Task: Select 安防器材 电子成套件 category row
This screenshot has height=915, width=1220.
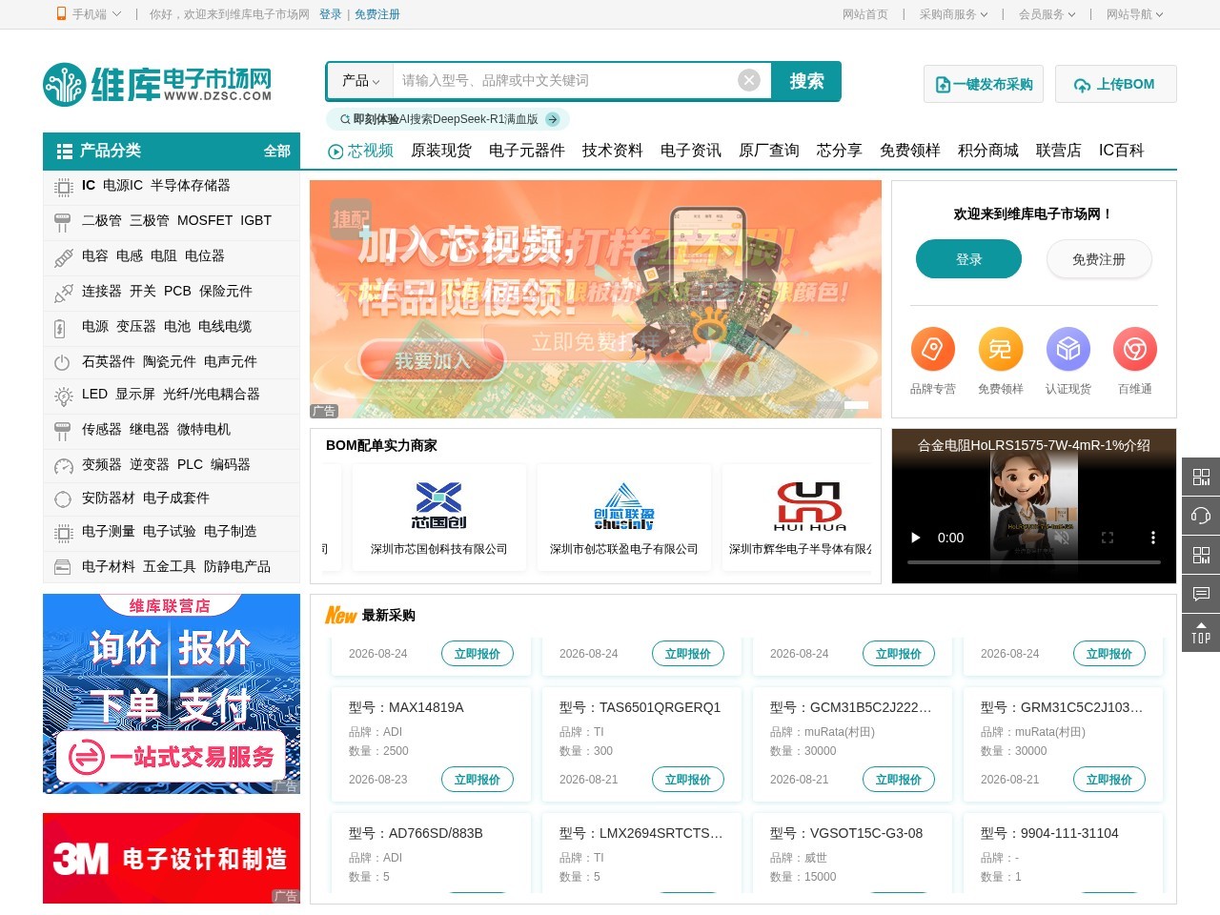Action: [172, 498]
